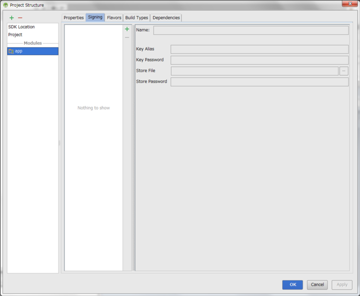
Task: Open the Build Types tab
Action: (137, 18)
